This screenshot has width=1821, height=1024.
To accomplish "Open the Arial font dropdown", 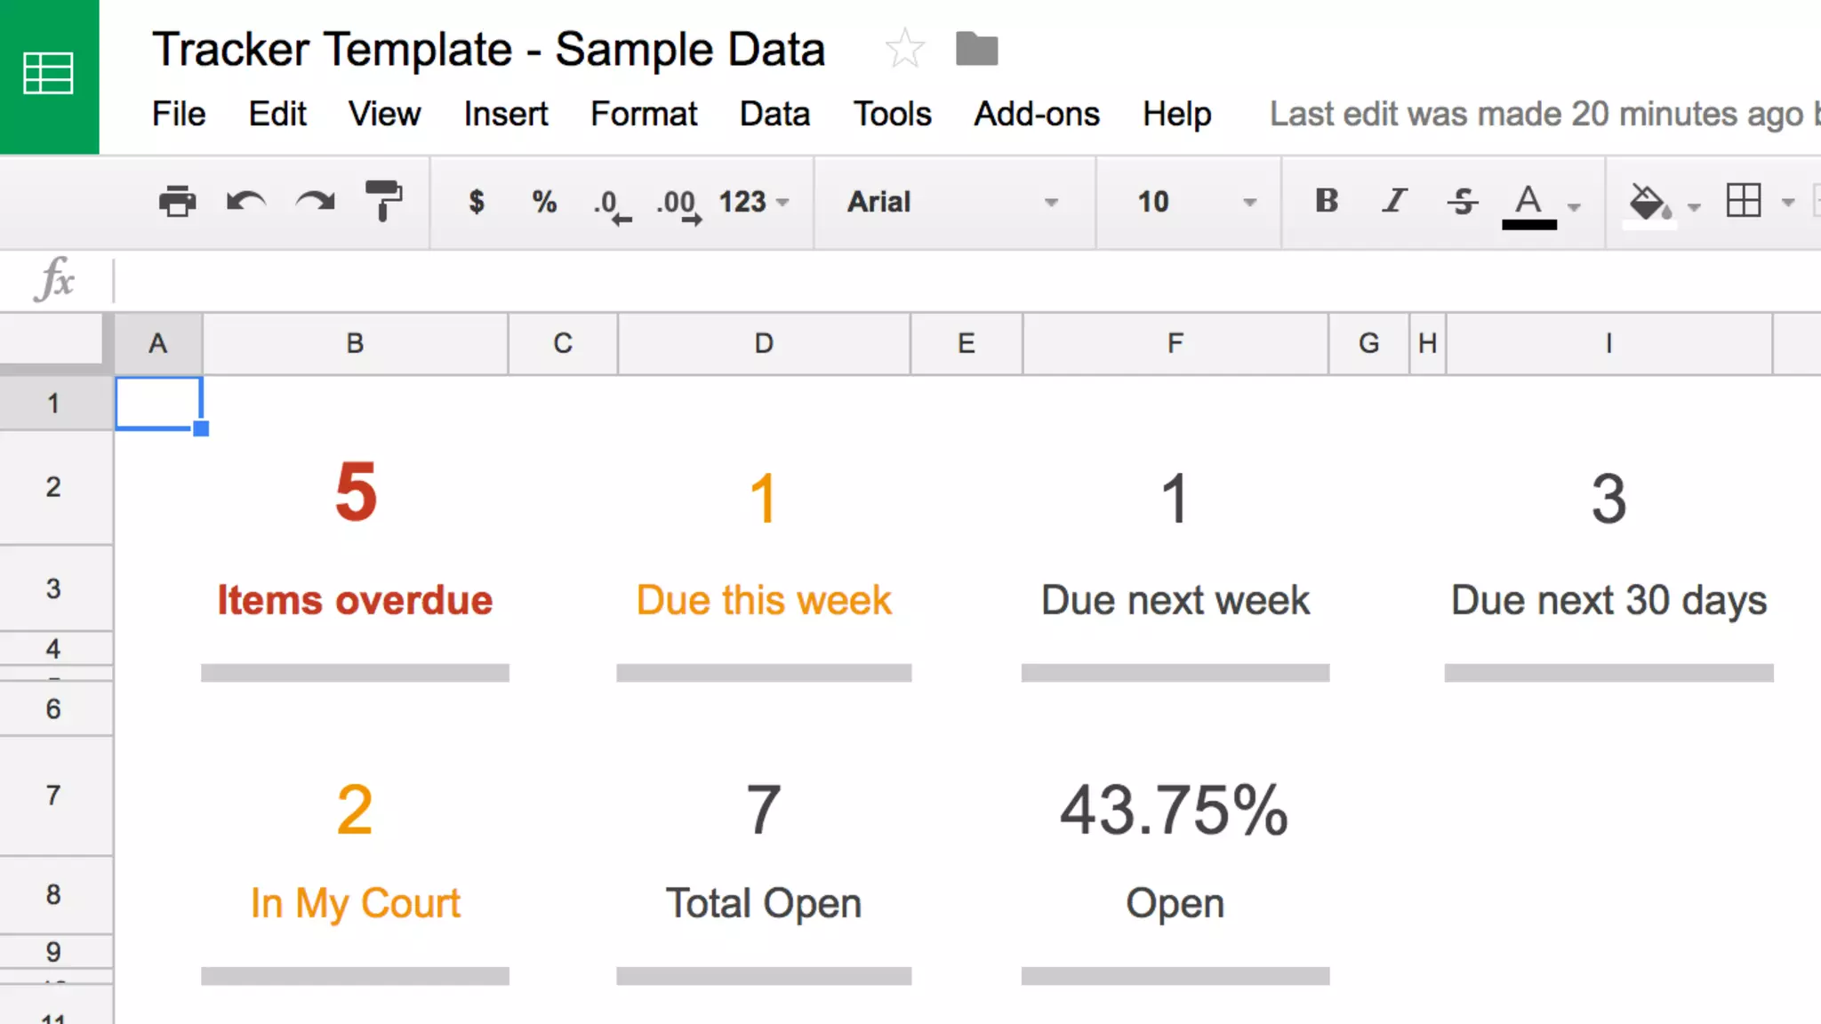I will [x=953, y=202].
